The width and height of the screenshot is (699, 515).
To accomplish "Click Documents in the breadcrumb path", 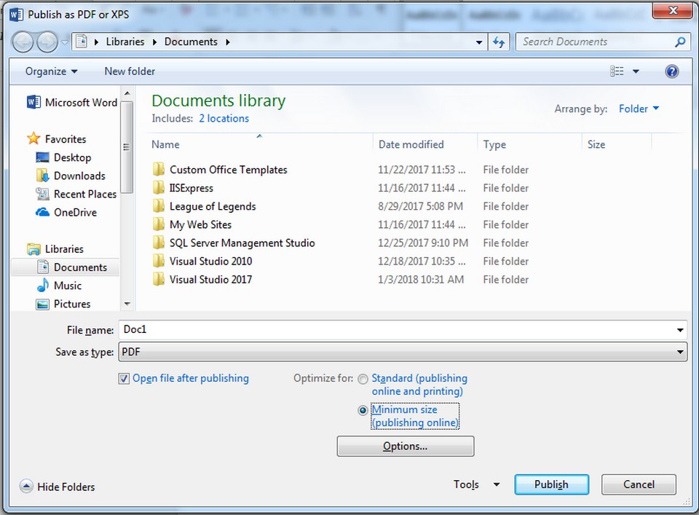I will point(191,42).
